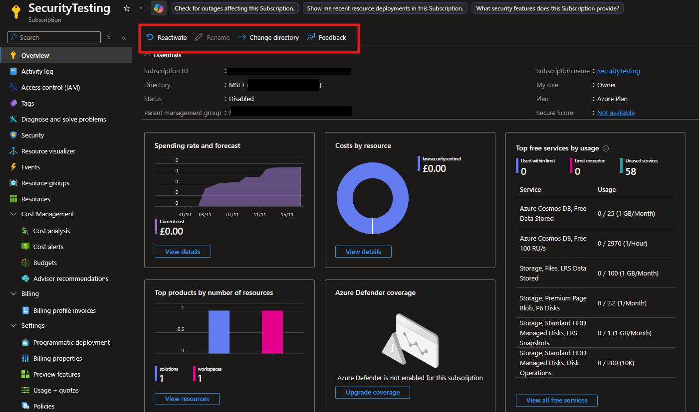The image size is (699, 412).
Task: Click View details under Spending rate
Action: coord(183,252)
